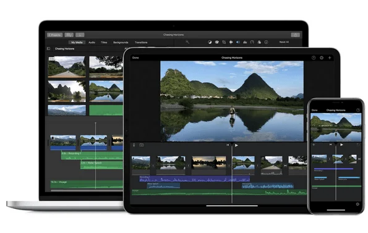Click the Water Splash audio clip on MacBook timeline
The height and width of the screenshot is (233, 368).
pos(101,165)
